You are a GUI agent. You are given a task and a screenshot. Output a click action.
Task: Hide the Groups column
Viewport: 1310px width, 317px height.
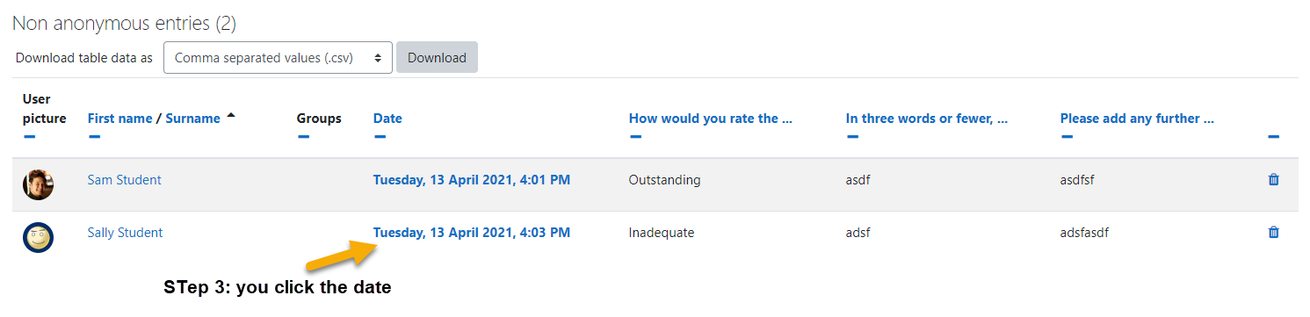coord(303,137)
